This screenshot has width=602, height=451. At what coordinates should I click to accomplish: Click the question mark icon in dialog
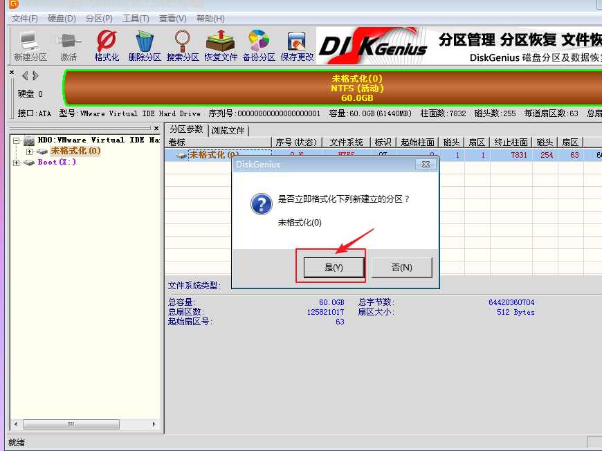click(261, 204)
